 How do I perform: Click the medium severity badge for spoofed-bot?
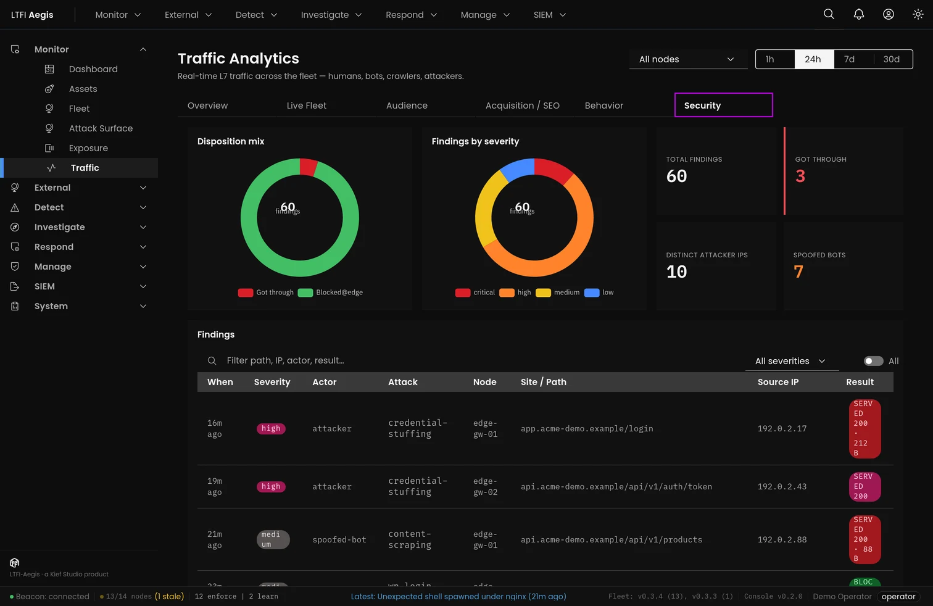(x=273, y=539)
